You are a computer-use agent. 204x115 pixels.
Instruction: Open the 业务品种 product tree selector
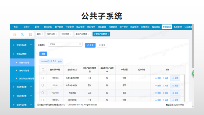click(x=65, y=44)
